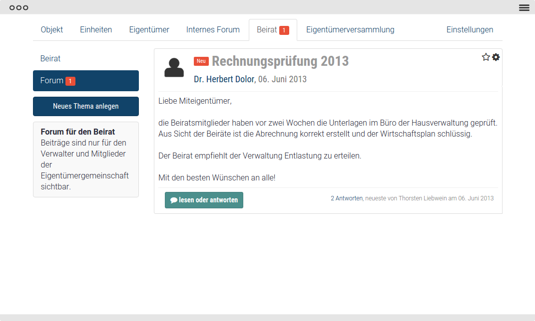Viewport: 535px width, 321px height.
Task: Click the three window circles at top left
Action: click(19, 7)
